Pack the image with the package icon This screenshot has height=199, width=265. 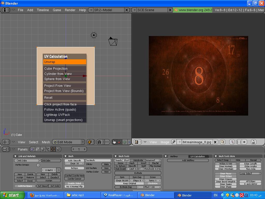click(x=223, y=142)
